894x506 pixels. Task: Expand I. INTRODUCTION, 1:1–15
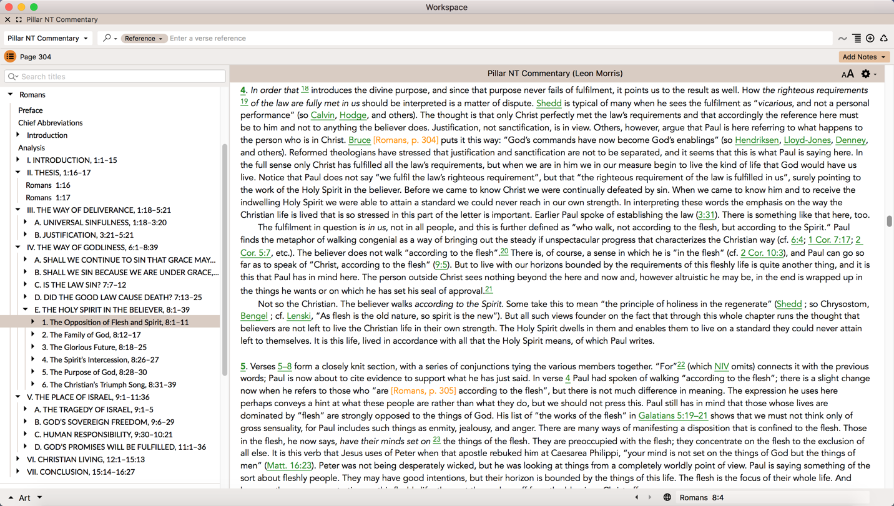point(18,160)
